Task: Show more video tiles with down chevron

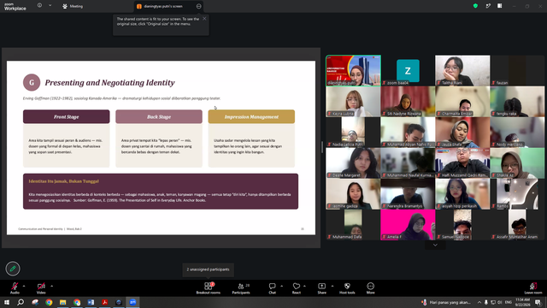Action: [x=435, y=246]
